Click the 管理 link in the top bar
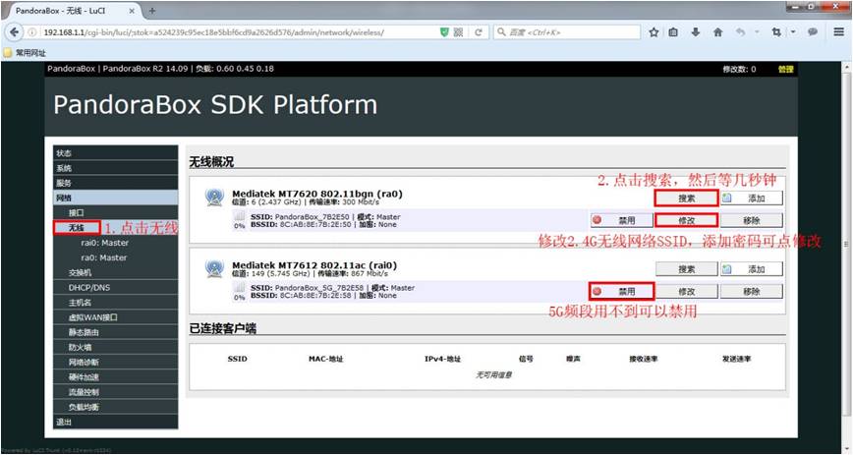The width and height of the screenshot is (853, 455). coord(785,69)
